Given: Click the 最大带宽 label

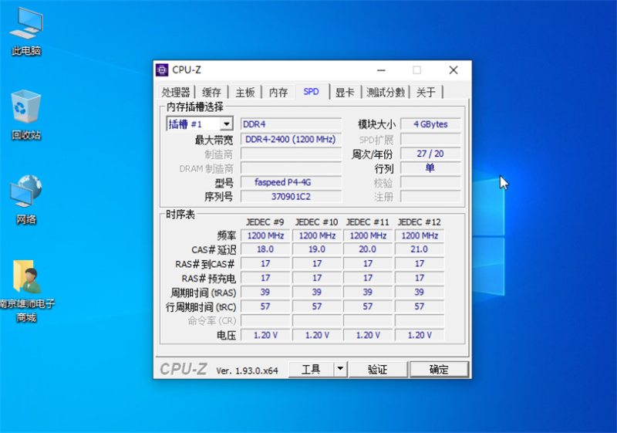Looking at the screenshot, I should coord(214,140).
